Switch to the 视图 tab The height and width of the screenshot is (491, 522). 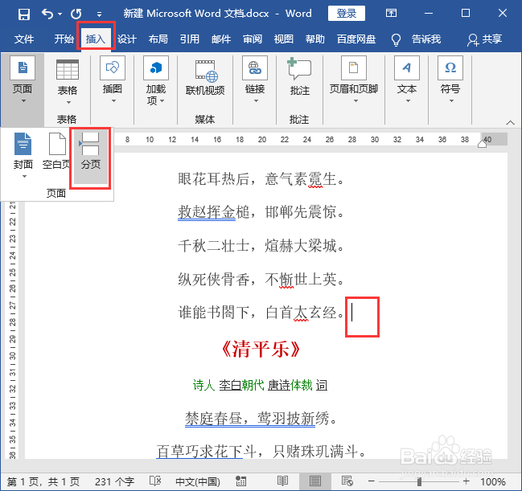click(x=284, y=39)
